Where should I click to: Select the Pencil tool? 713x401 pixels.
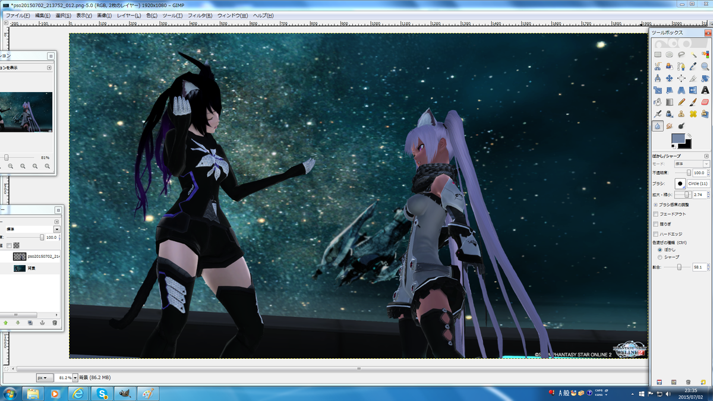click(x=682, y=102)
